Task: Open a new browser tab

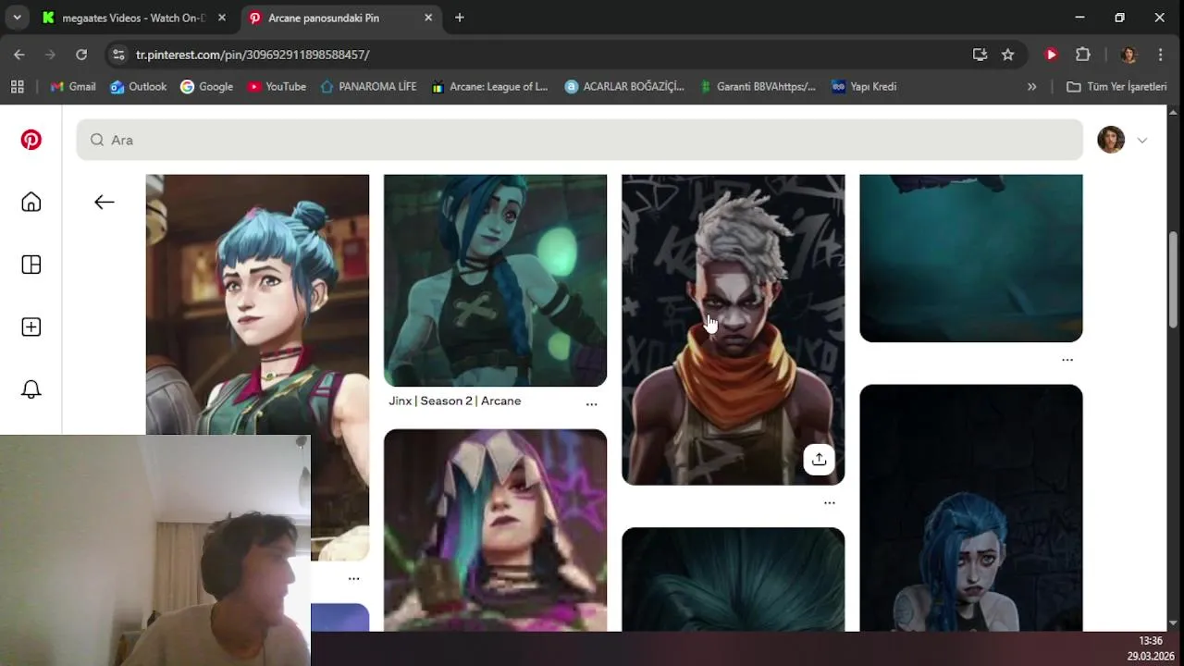Action: point(460,18)
